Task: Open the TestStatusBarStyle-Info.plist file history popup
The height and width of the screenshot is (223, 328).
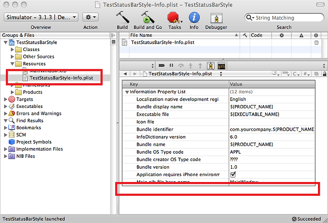Action: 182,74
